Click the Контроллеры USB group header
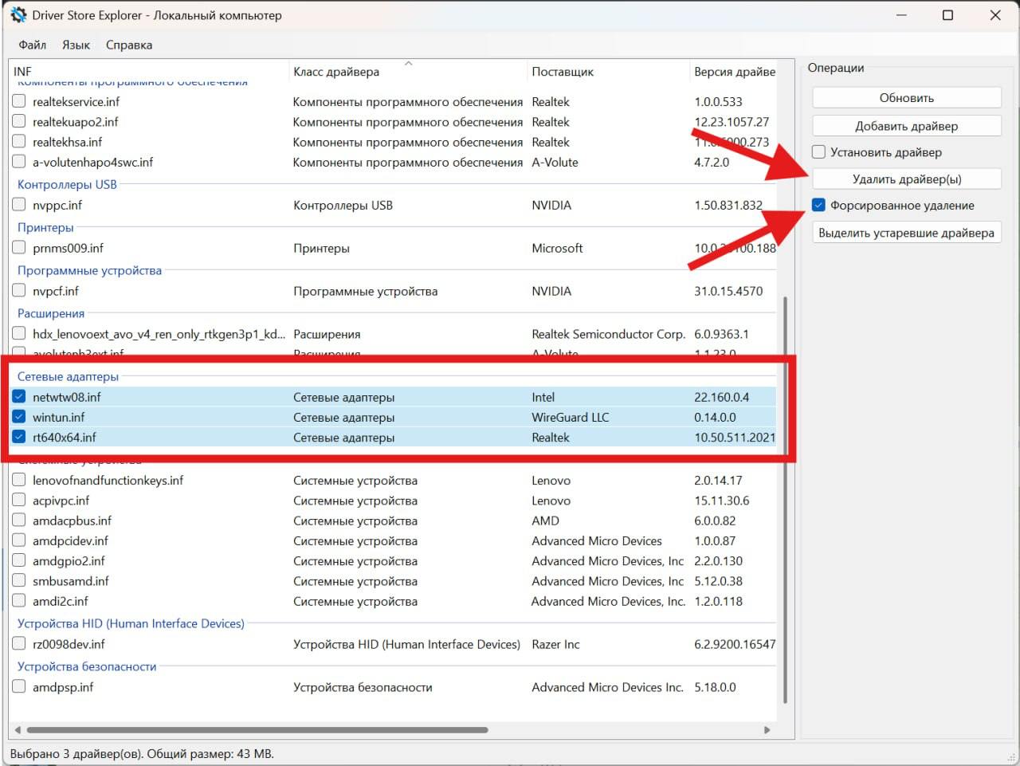Screen dimensions: 1020x766 [67, 184]
